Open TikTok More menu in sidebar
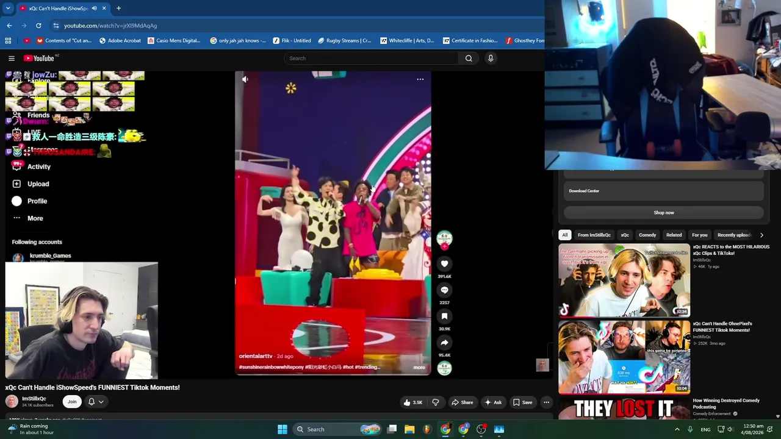The height and width of the screenshot is (439, 781). click(27, 218)
